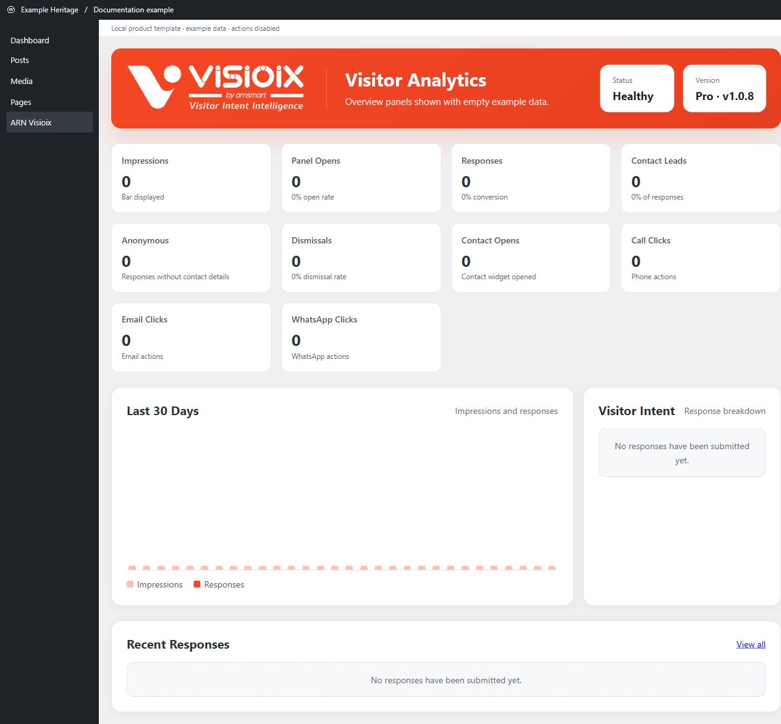Image resolution: width=781 pixels, height=724 pixels.
Task: Click the Contact Opens card title
Action: 490,240
